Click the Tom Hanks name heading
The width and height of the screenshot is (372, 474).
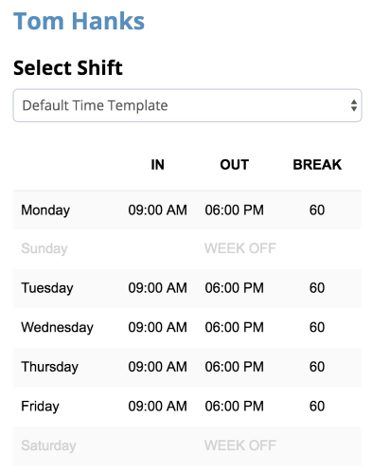click(79, 21)
